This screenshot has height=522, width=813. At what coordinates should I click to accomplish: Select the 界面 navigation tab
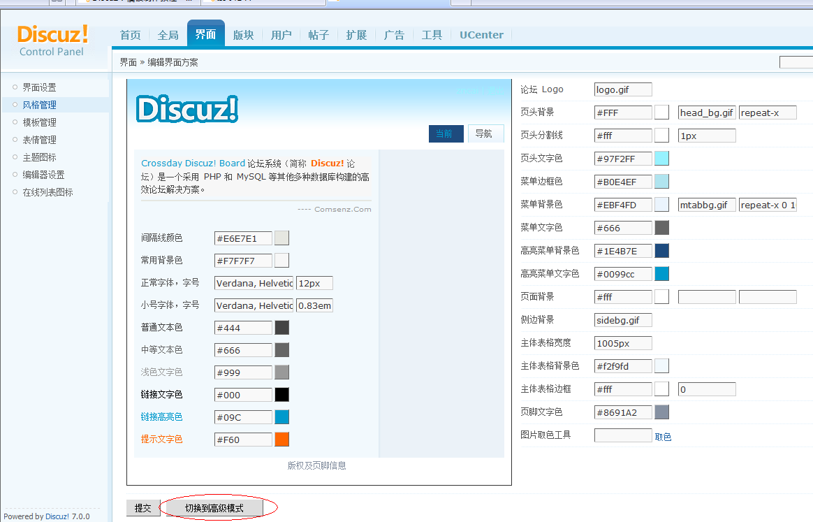206,34
